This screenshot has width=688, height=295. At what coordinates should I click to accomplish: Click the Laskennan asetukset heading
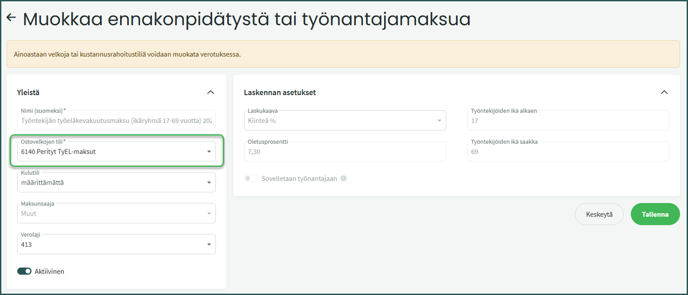280,92
